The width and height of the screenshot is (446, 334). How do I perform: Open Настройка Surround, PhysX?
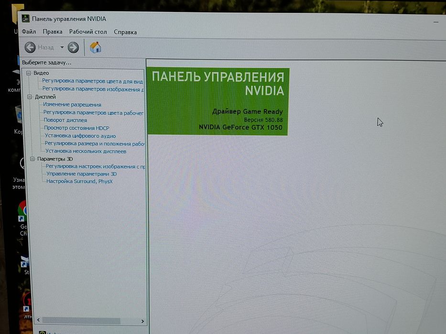(79, 181)
